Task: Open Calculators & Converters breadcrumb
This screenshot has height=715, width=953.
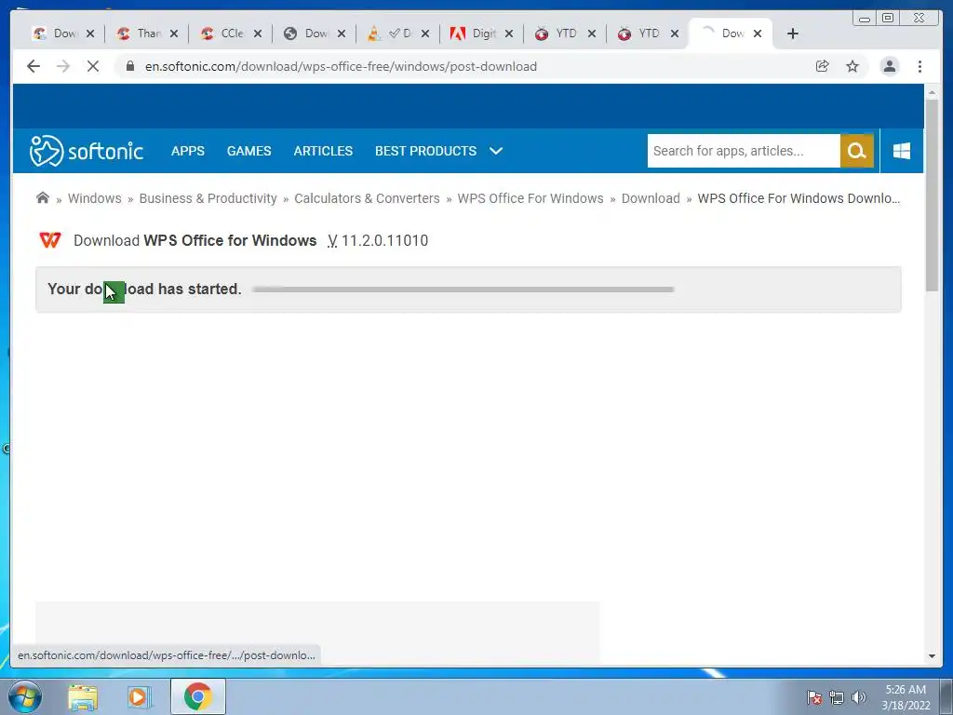Action: (x=367, y=198)
